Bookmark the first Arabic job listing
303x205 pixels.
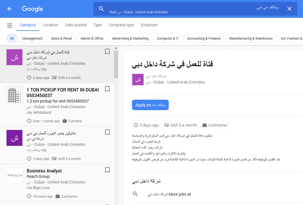point(107,52)
